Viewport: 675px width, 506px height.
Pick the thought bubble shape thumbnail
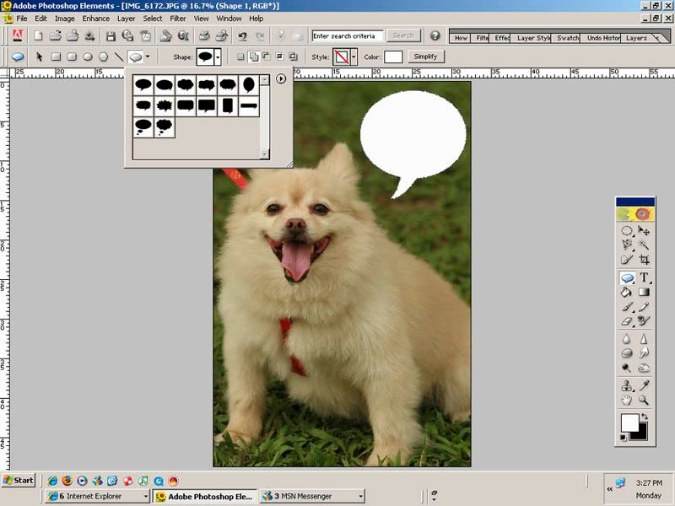point(143,127)
